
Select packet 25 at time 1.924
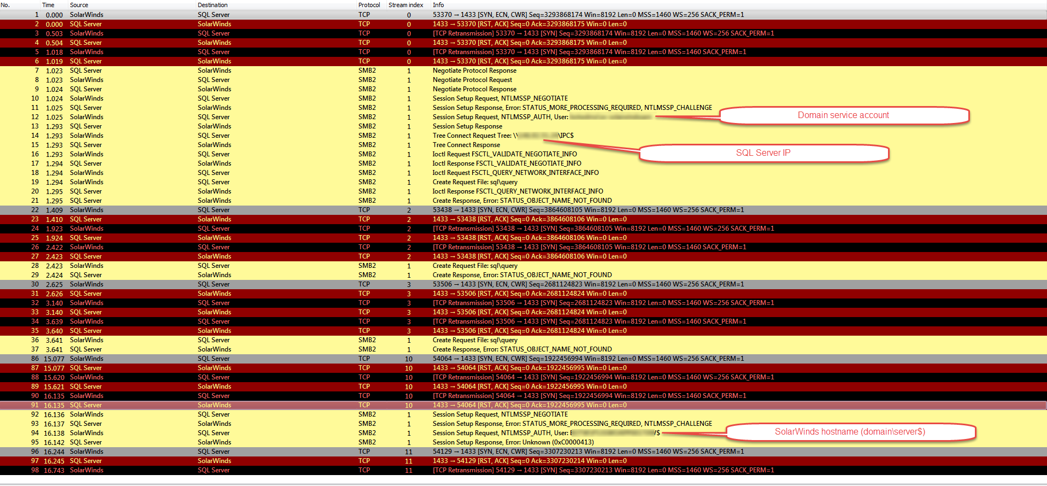pyautogui.click(x=523, y=238)
